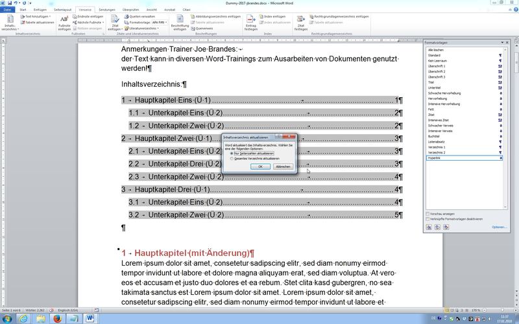Click Endnote einfügen

pyautogui.click(x=88, y=17)
